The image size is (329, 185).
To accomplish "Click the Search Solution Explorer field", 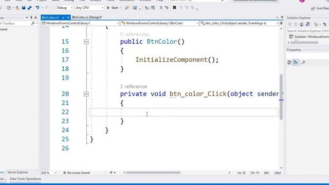I will 307,31.
